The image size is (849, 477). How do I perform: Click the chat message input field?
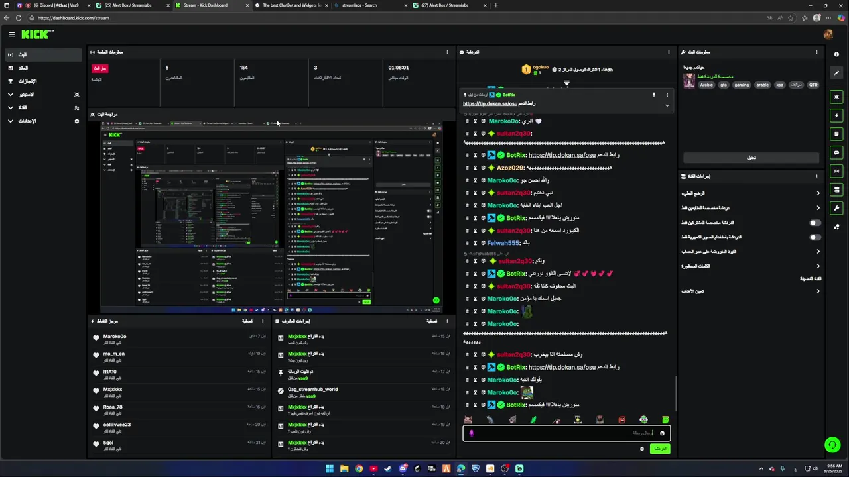pos(566,433)
